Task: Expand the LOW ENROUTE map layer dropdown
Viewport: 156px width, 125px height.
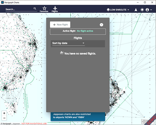Action: [118, 10]
